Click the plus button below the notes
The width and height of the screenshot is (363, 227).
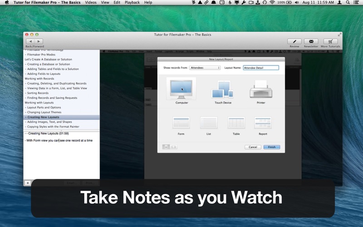pyautogui.click(x=28, y=183)
